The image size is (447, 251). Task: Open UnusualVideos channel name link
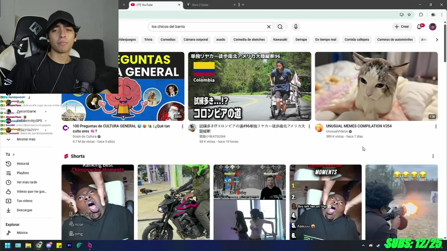coord(337,131)
